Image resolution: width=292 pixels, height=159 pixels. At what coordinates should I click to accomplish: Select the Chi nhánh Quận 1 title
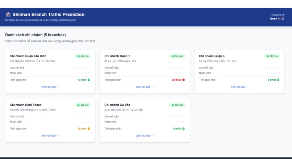[117, 56]
